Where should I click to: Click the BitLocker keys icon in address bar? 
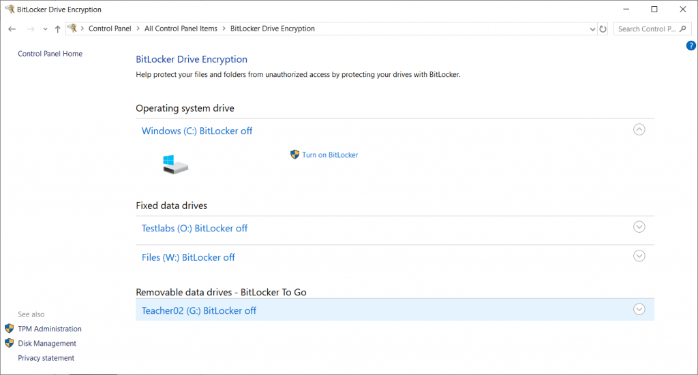(72, 28)
